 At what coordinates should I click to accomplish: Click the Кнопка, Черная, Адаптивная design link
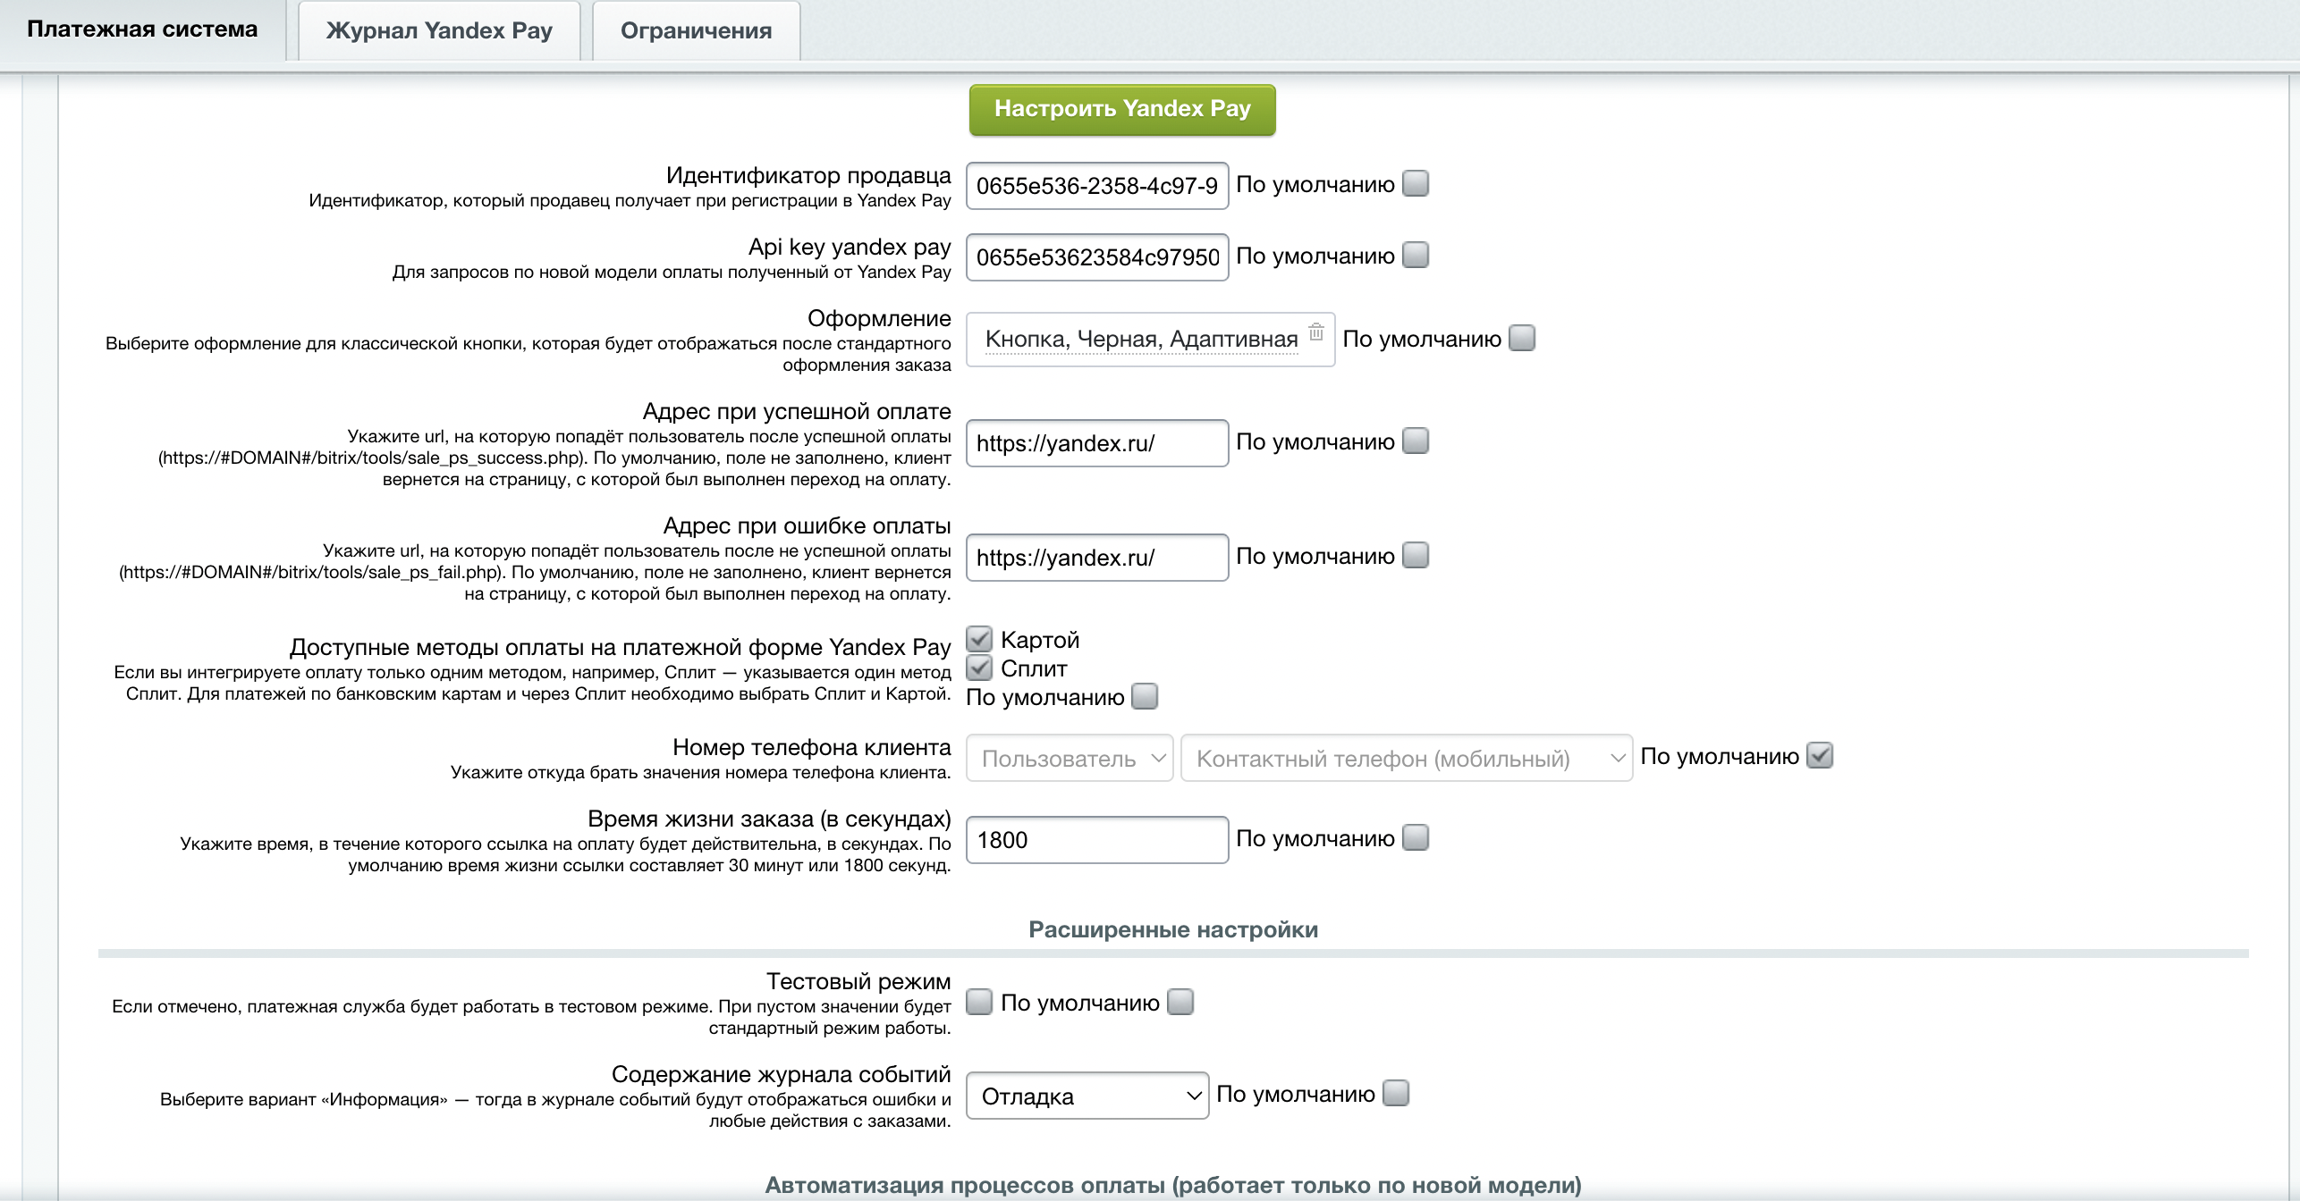(x=1141, y=340)
